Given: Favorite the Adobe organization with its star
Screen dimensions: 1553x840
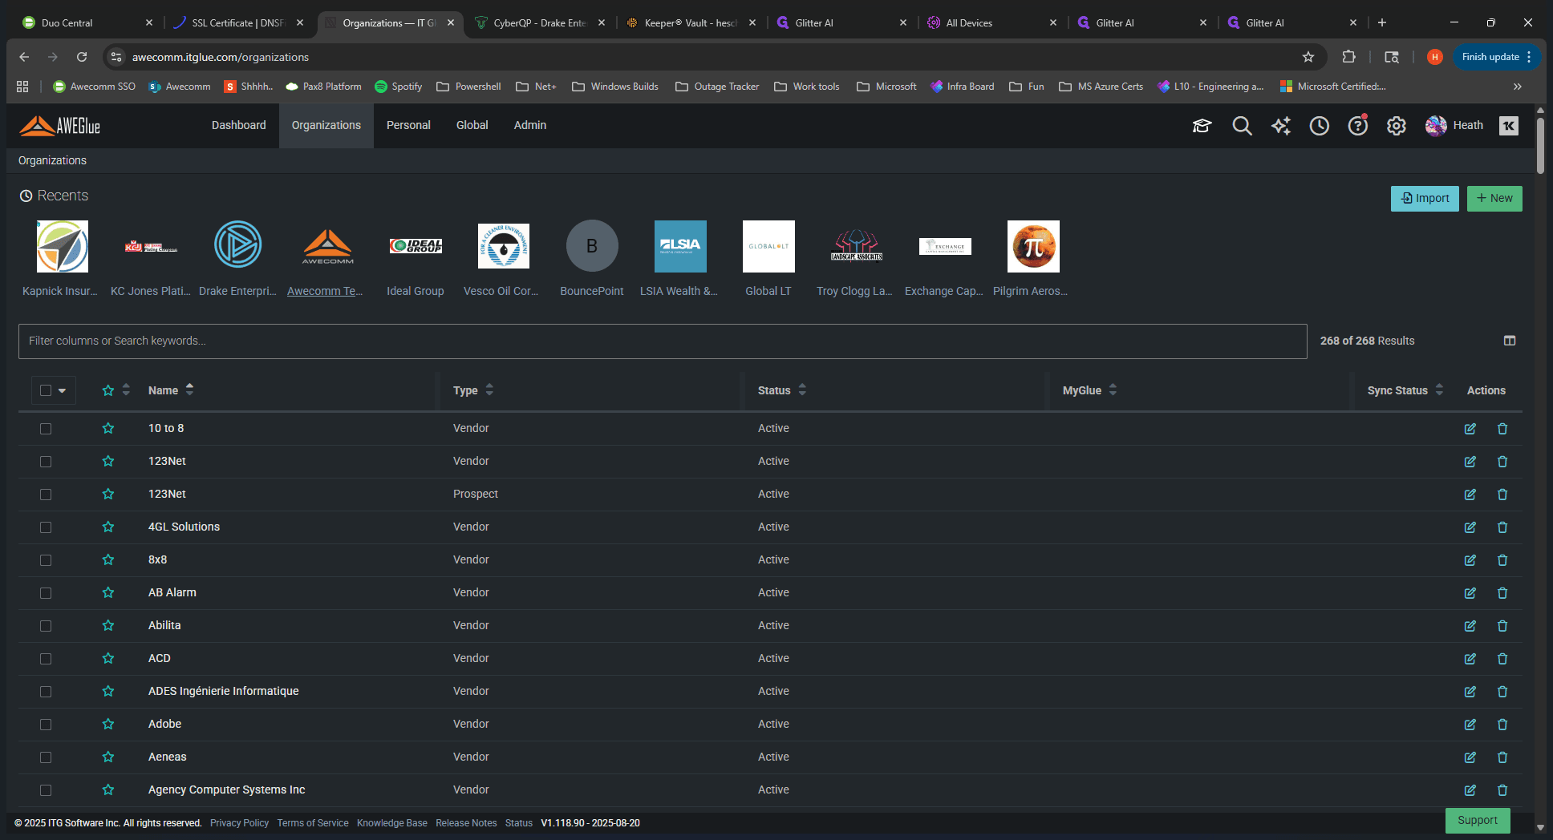Looking at the screenshot, I should click(108, 724).
